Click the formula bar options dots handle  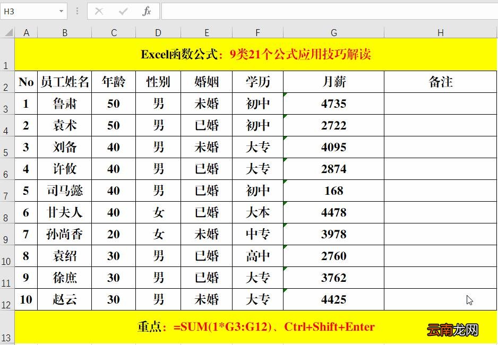click(x=77, y=12)
